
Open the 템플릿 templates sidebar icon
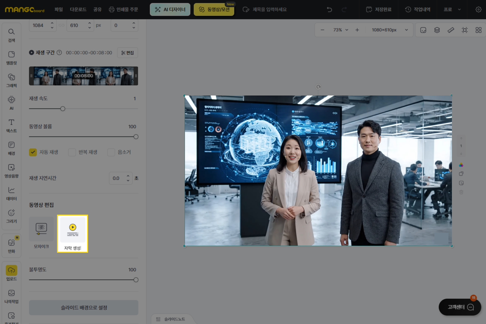(11, 58)
